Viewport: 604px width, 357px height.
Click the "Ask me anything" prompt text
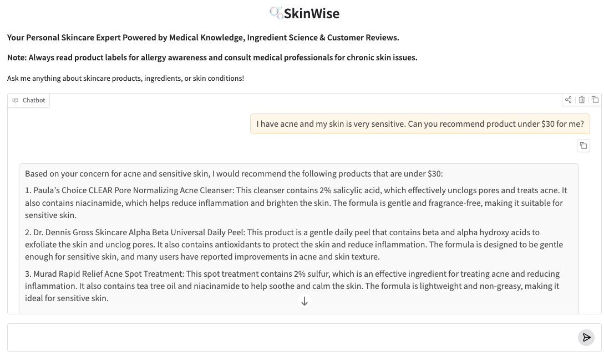click(x=125, y=78)
